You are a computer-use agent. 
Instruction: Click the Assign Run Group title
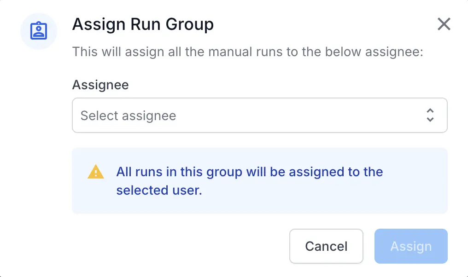coord(142,24)
